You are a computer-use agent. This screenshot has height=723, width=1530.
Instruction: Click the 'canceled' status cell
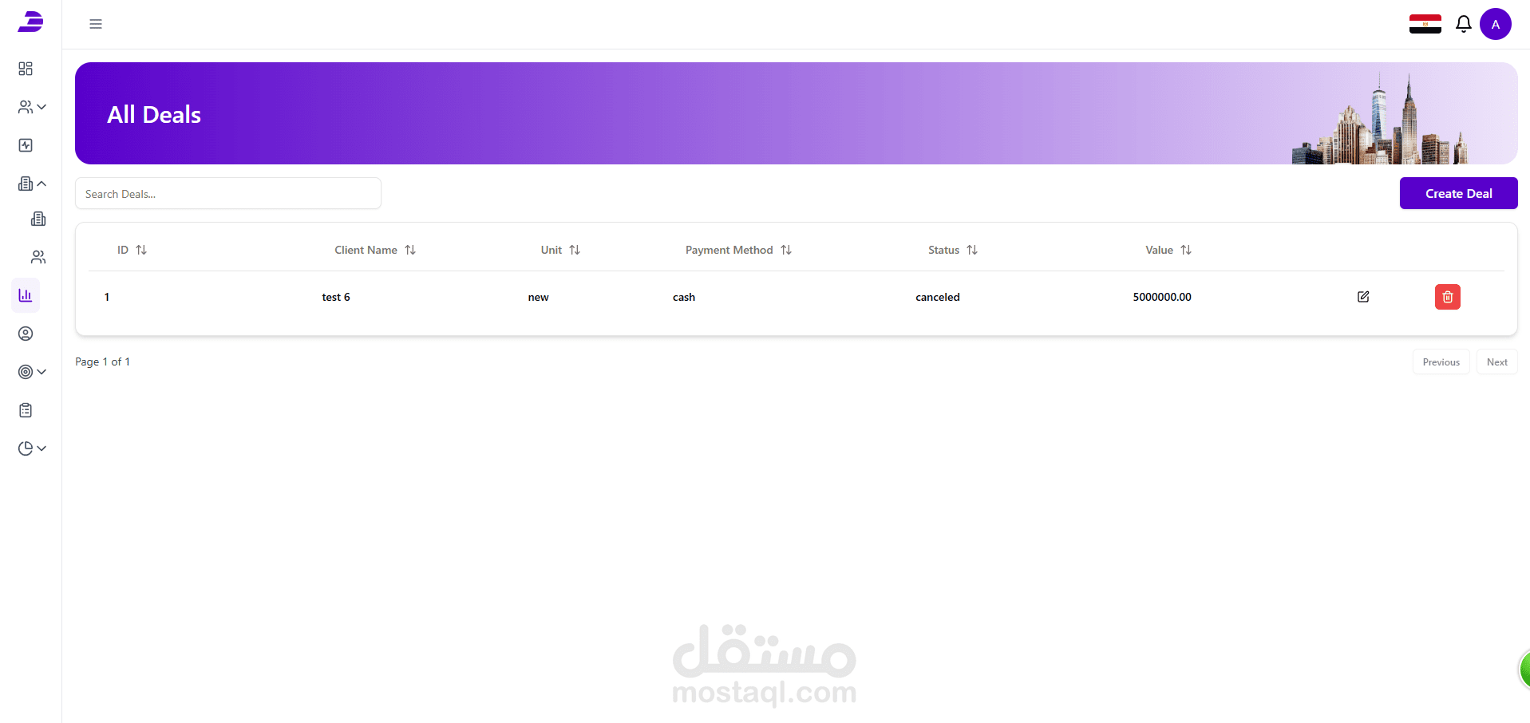point(938,297)
